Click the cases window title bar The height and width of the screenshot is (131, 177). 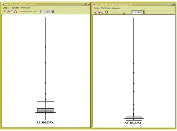(46, 4)
